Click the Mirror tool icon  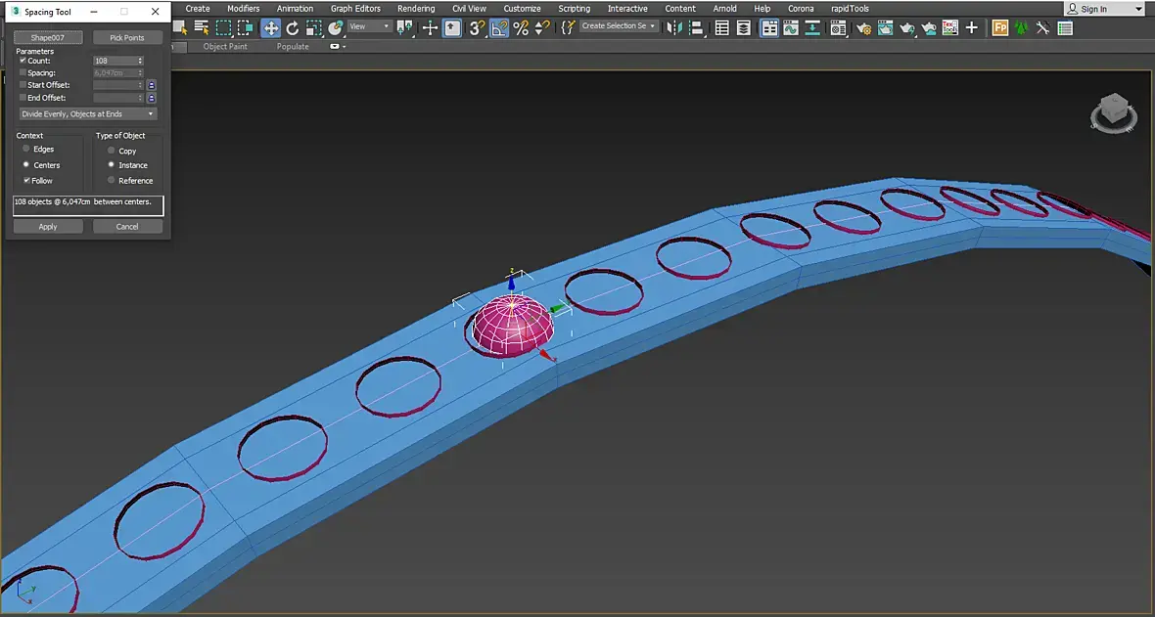pyautogui.click(x=674, y=28)
